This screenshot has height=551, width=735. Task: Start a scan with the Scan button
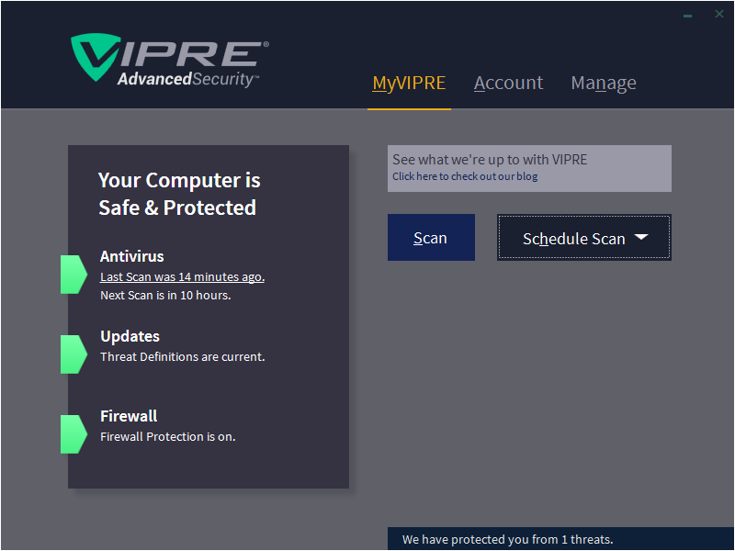click(x=431, y=237)
